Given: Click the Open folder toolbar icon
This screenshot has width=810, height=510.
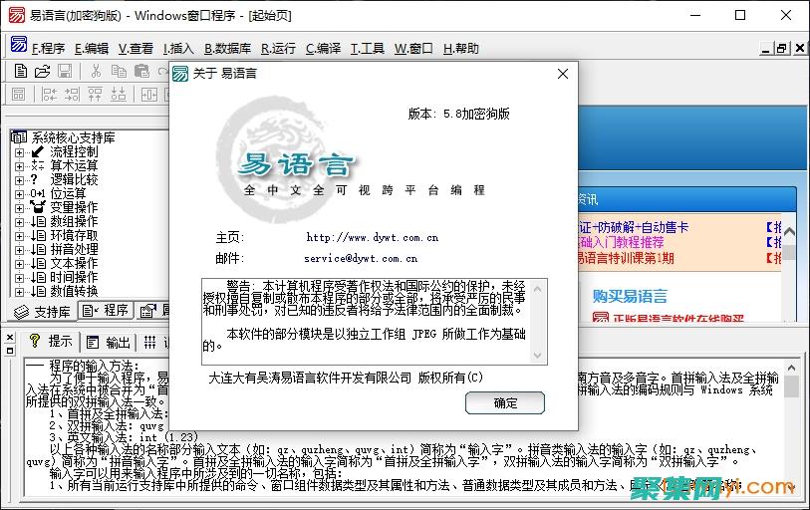Looking at the screenshot, I should 43,71.
